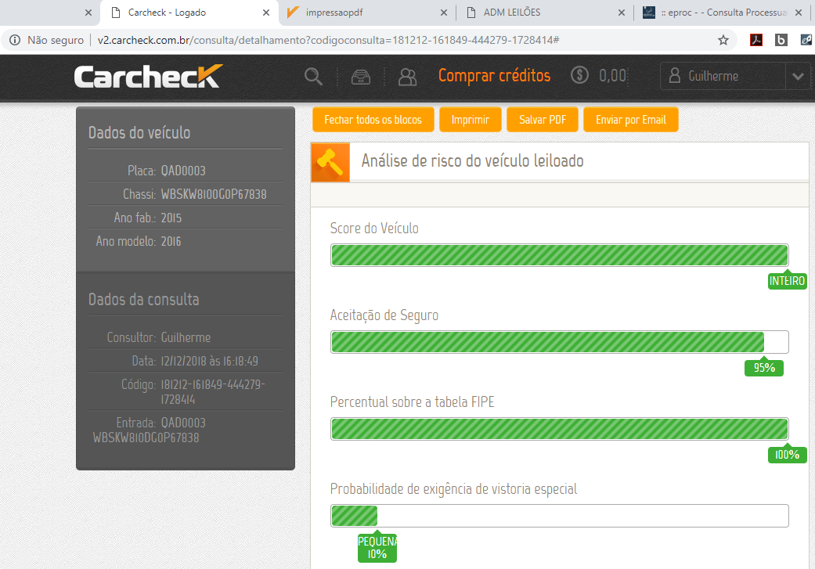Bookmark this page with the star icon
Viewport: 815px width, 569px height.
coord(723,40)
